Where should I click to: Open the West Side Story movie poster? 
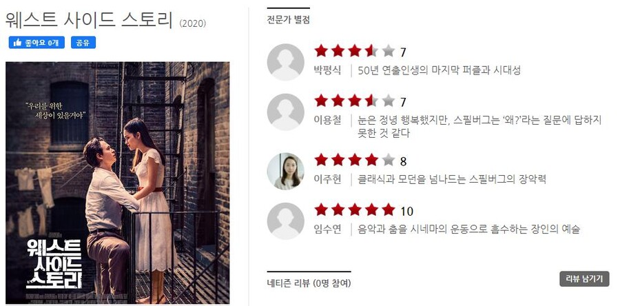pyautogui.click(x=117, y=183)
